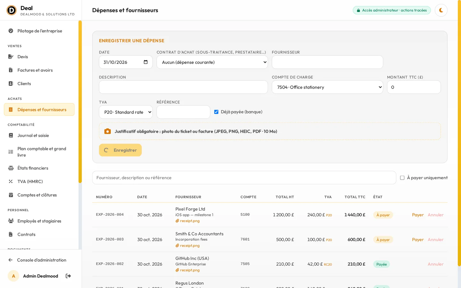The height and width of the screenshot is (288, 461).
Task: Open the TVA Standard rate dropdown
Action: 126,112
